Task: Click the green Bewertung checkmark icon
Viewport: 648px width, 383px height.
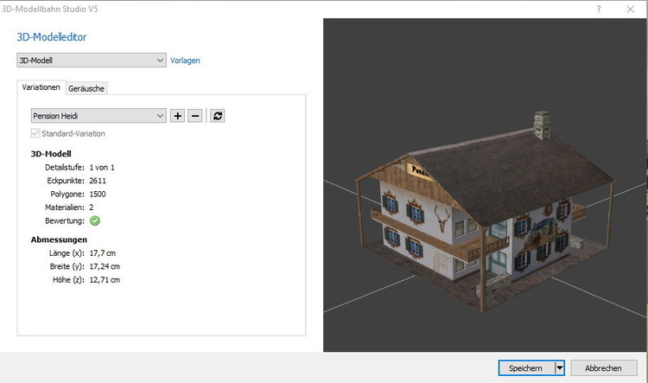Action: click(x=95, y=220)
